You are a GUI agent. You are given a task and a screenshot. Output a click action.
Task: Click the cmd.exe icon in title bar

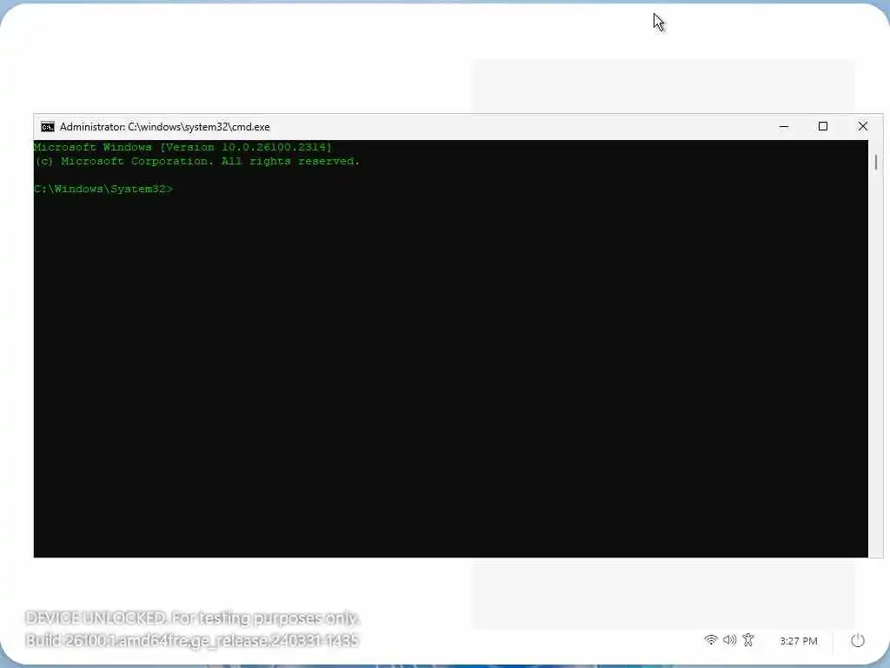48,127
